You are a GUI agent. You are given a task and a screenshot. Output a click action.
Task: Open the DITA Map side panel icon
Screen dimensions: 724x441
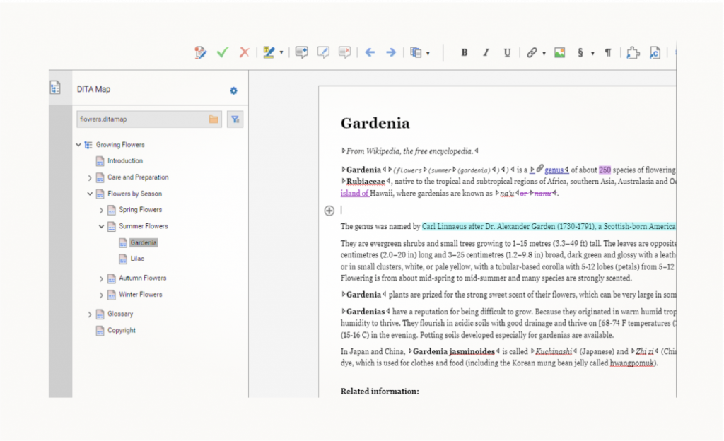55,87
